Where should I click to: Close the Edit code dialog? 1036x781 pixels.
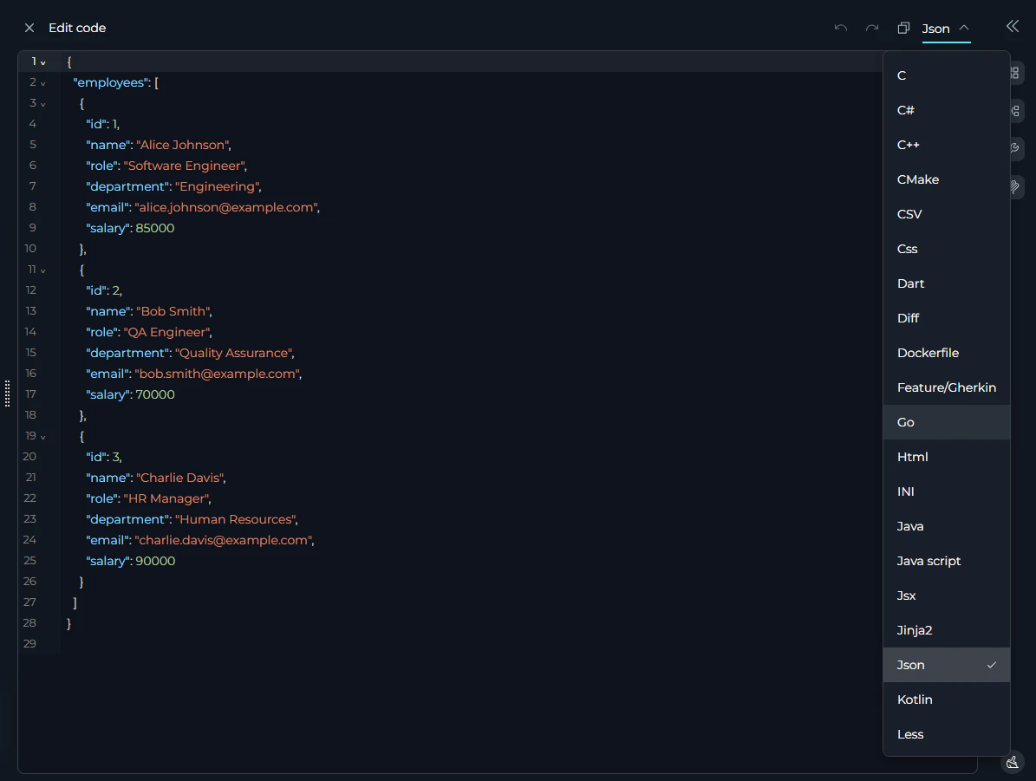pyautogui.click(x=29, y=27)
